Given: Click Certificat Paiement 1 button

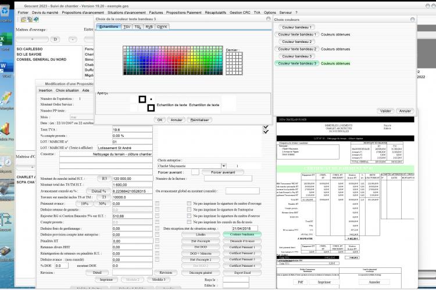Looking at the screenshot, I should pos(242,247).
